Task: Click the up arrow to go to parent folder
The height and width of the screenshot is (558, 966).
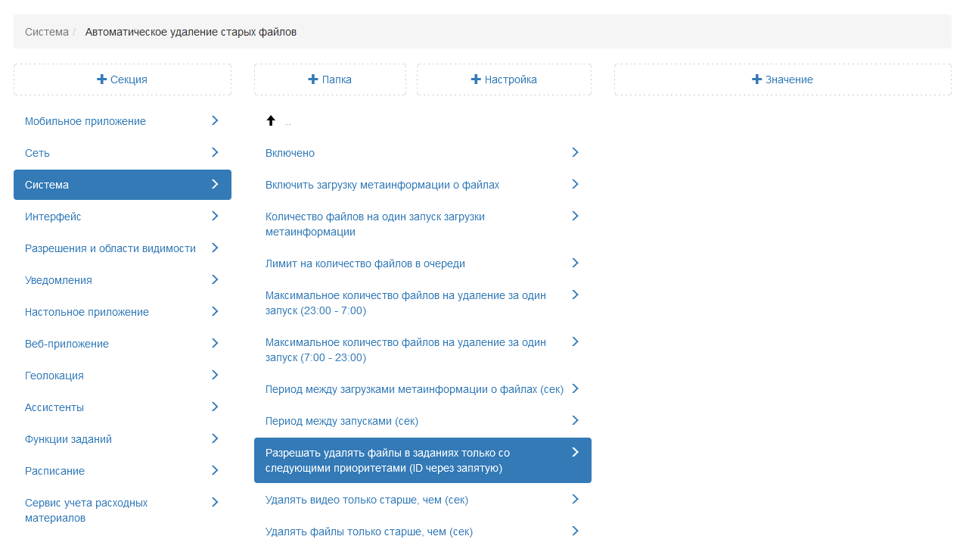Action: coord(271,121)
